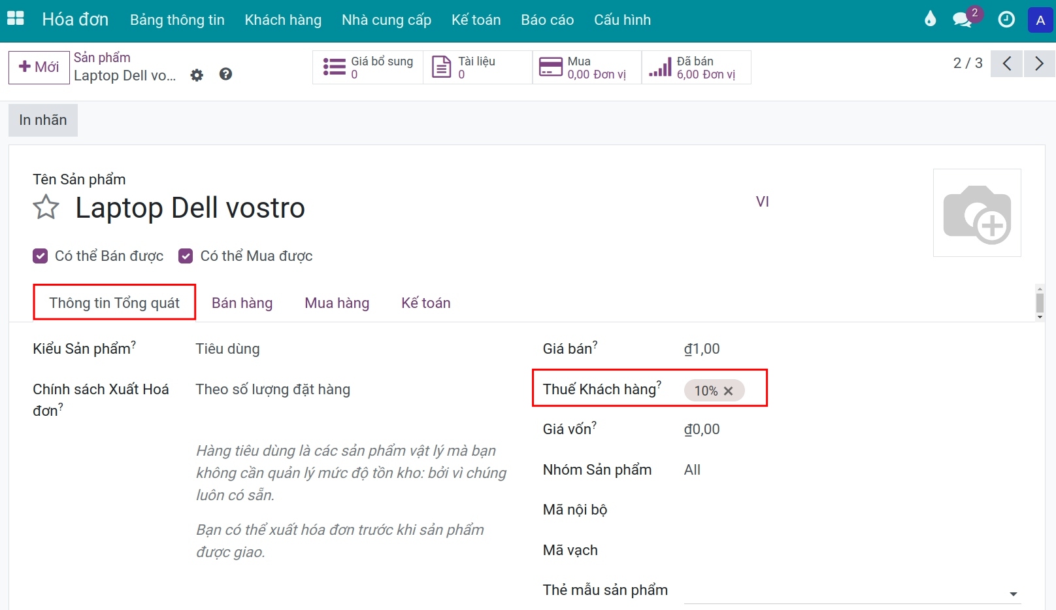Screen dimensions: 1056x610
Task: Remove the 10% tax tag
Action: click(728, 391)
